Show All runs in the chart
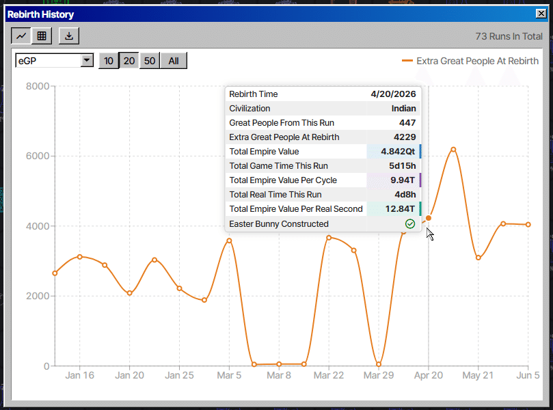553x410 pixels. pyautogui.click(x=174, y=61)
